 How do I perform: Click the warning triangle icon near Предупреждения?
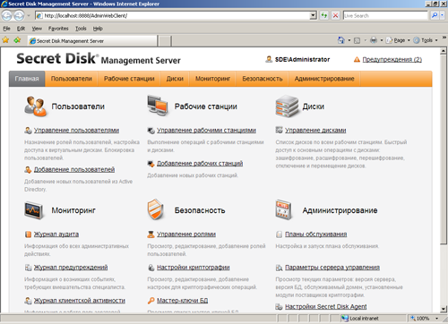coord(357,60)
